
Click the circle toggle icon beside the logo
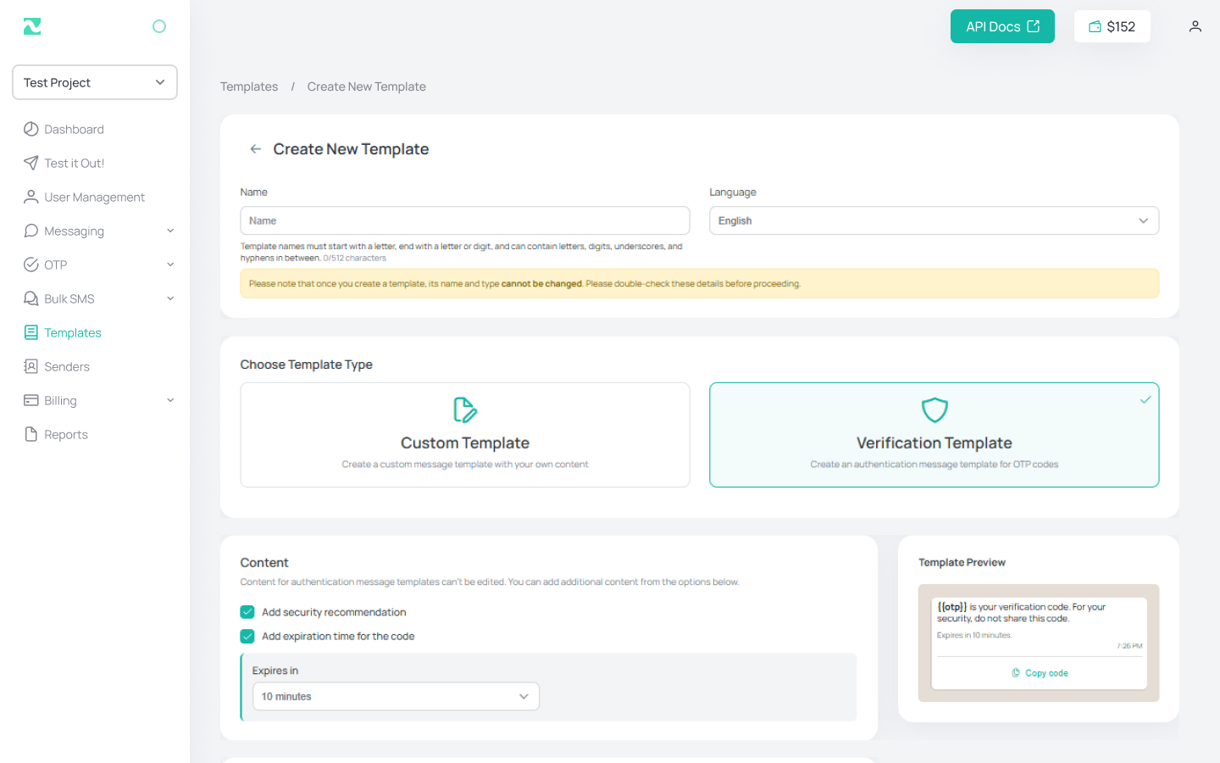click(159, 26)
